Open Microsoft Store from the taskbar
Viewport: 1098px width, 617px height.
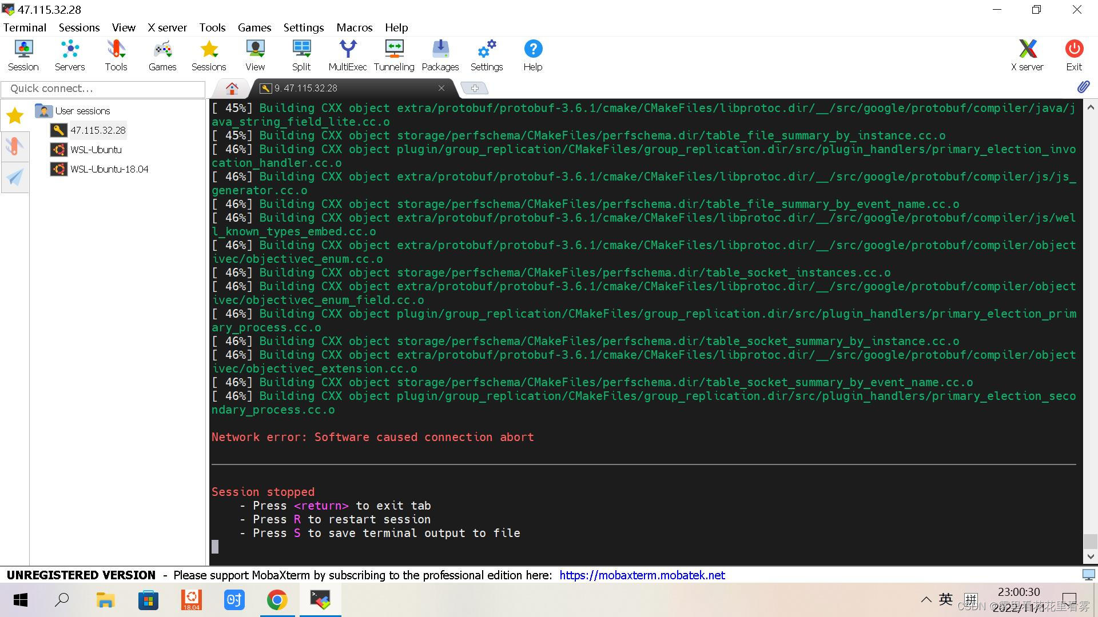tap(148, 600)
